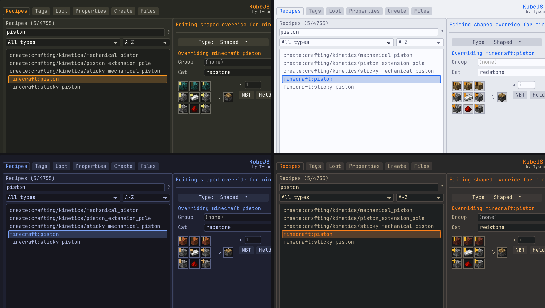Select create:crafting/kinetics/piston_extension_pole in the navy-theme list

click(x=88, y=219)
